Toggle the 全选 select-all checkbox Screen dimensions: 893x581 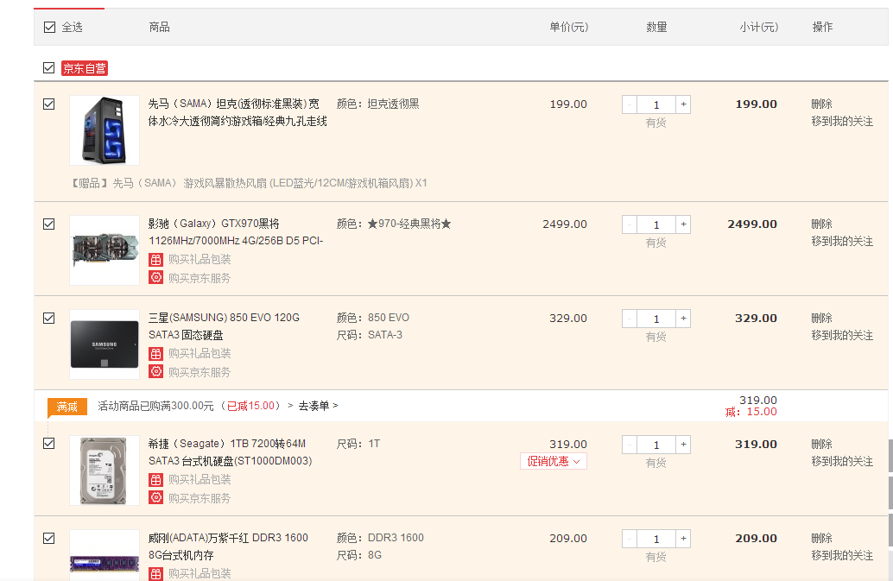tap(49, 27)
